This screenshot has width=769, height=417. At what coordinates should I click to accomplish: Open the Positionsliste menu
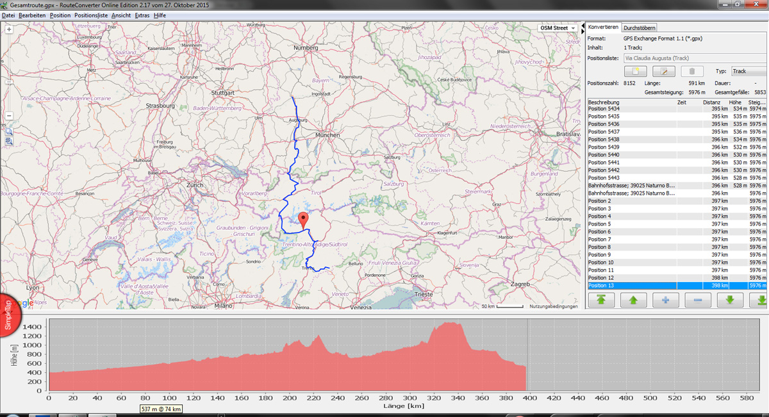click(91, 14)
